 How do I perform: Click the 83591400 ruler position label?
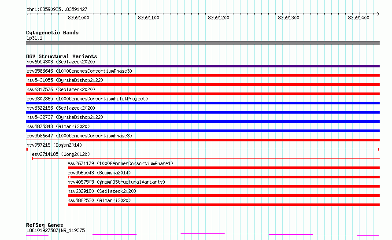pyautogui.click(x=359, y=18)
